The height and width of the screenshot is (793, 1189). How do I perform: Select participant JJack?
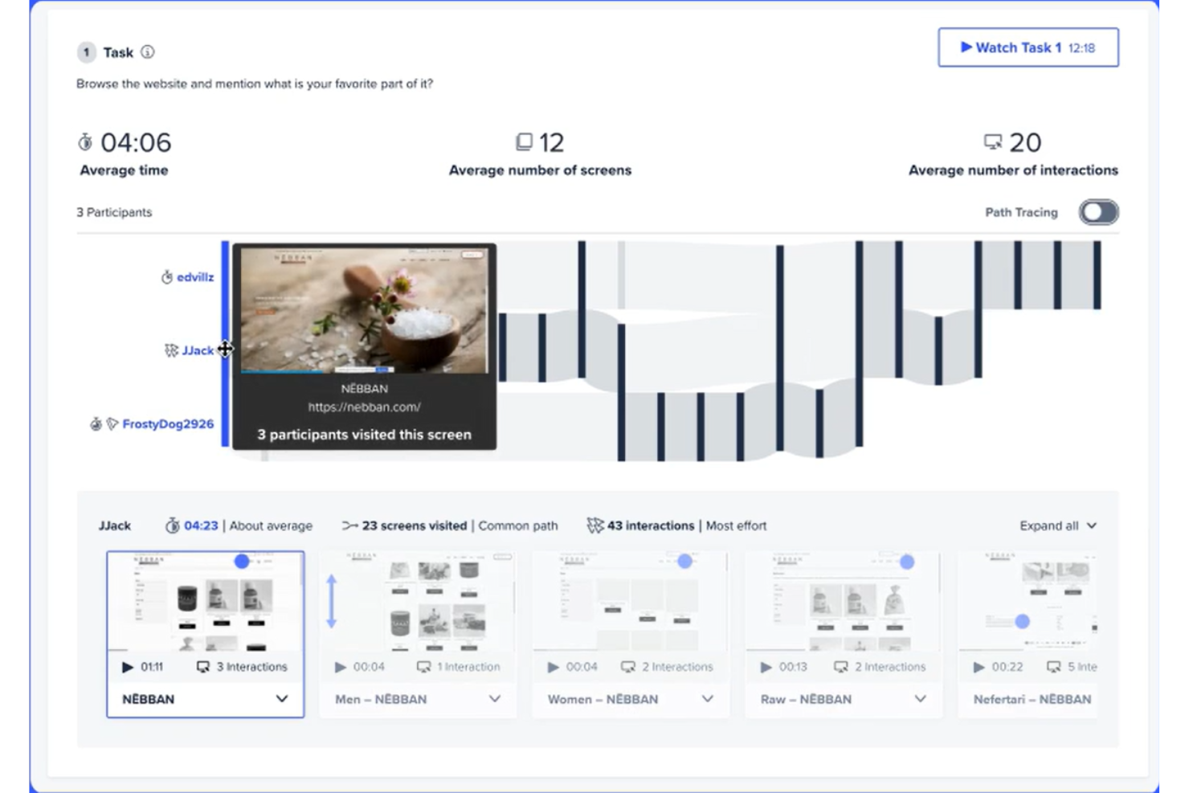click(198, 350)
